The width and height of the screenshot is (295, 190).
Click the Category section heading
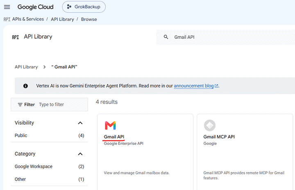point(25,154)
